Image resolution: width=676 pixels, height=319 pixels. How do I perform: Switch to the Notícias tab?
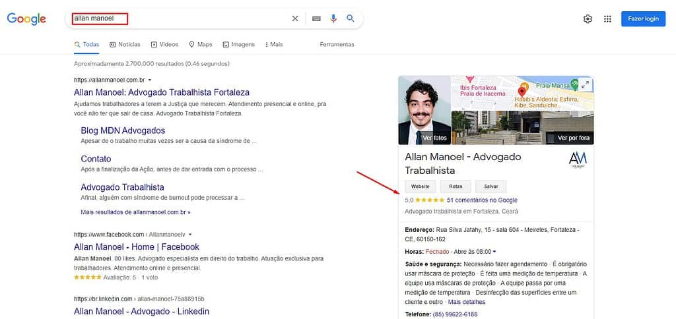[125, 44]
